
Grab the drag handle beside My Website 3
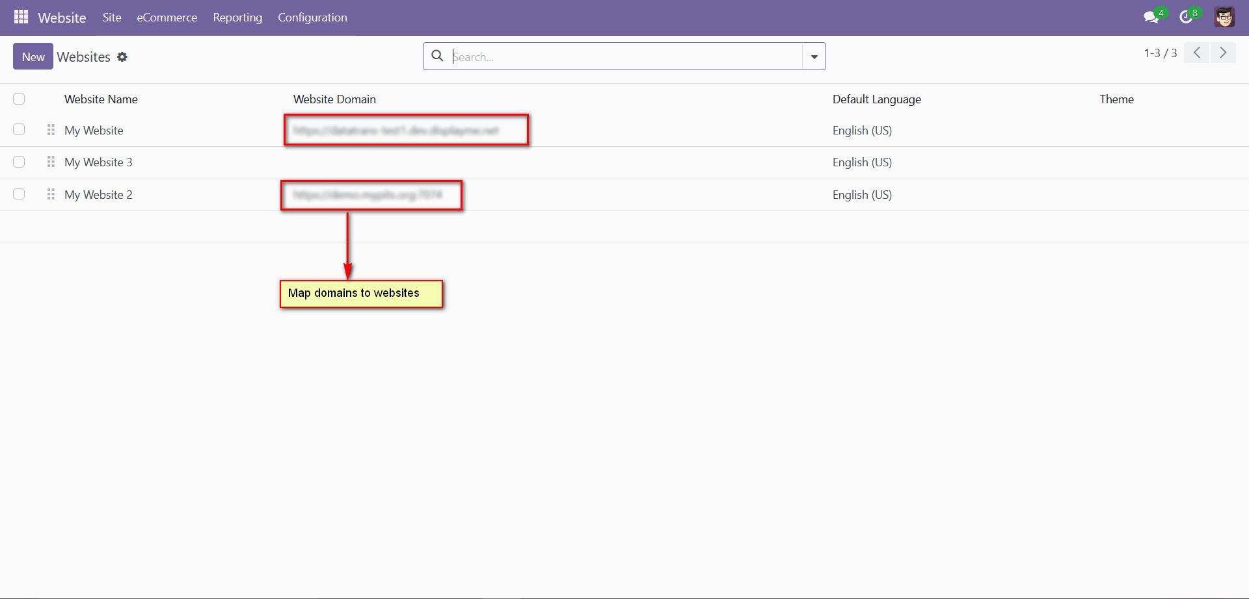pos(50,162)
